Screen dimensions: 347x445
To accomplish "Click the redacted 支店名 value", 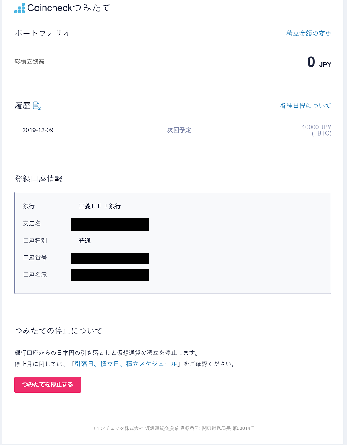I will pos(110,224).
